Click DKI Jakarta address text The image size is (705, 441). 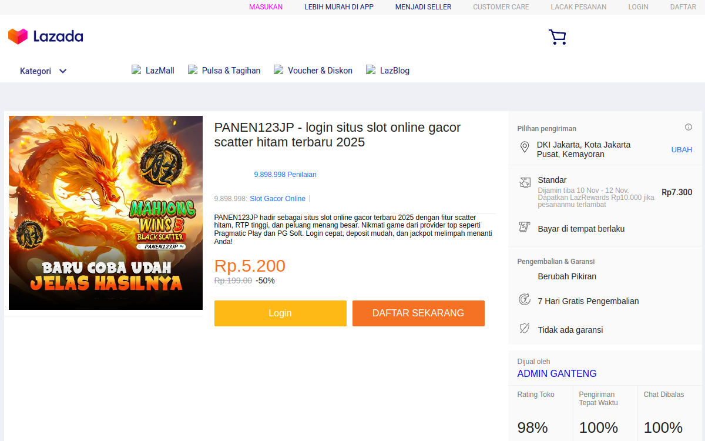point(584,149)
